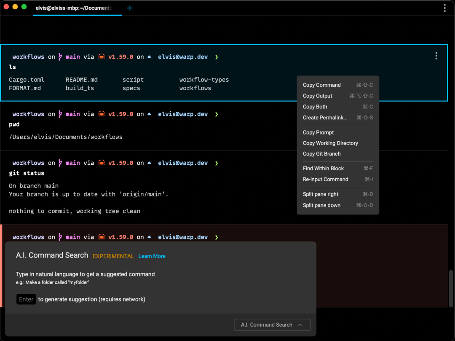Choose Split pane right

[x=321, y=194]
